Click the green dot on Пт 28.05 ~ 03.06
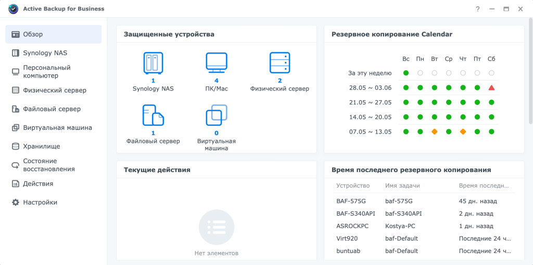 coord(477,87)
